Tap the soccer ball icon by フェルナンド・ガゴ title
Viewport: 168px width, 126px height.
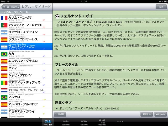click(57, 16)
